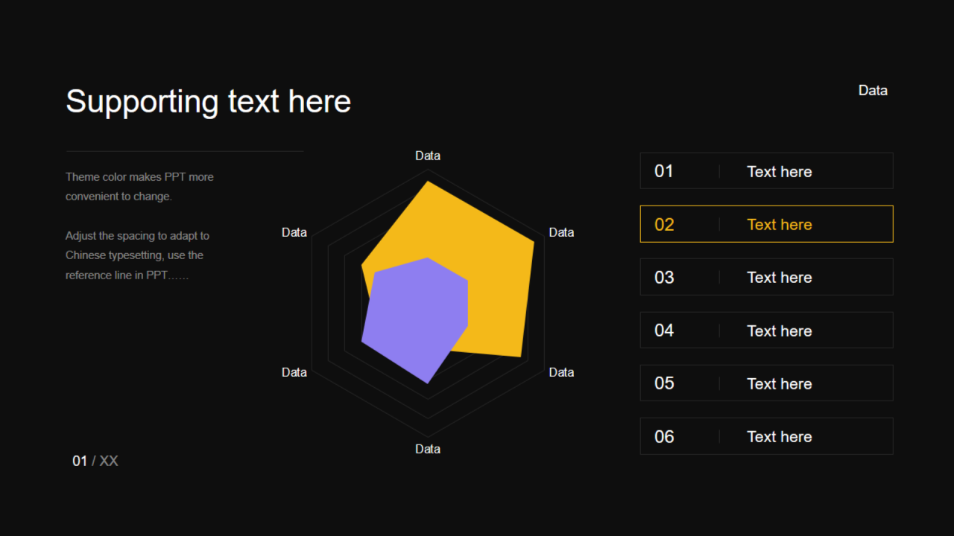Click the 01 / XX page number
The height and width of the screenshot is (536, 954).
pos(95,461)
